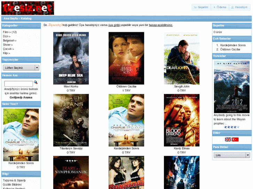Click the review star rating
The width and height of the screenshot is (253, 189).
point(232,127)
